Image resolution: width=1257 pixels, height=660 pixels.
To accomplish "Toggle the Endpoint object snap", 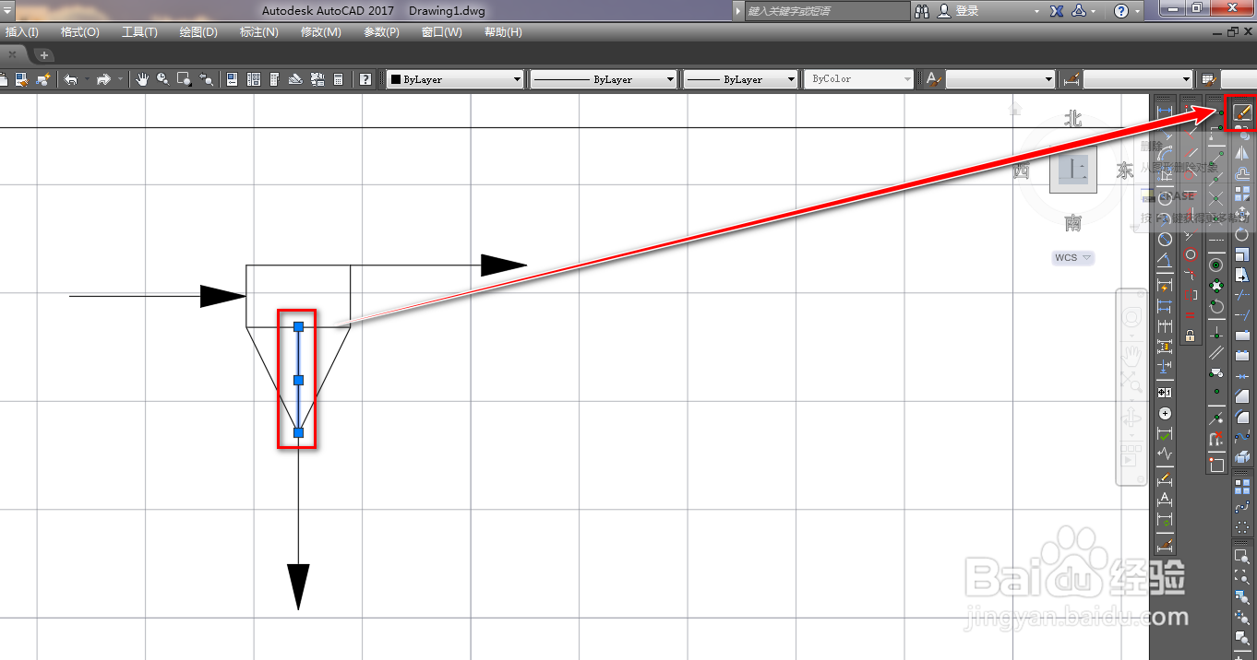I will coord(1216,158).
